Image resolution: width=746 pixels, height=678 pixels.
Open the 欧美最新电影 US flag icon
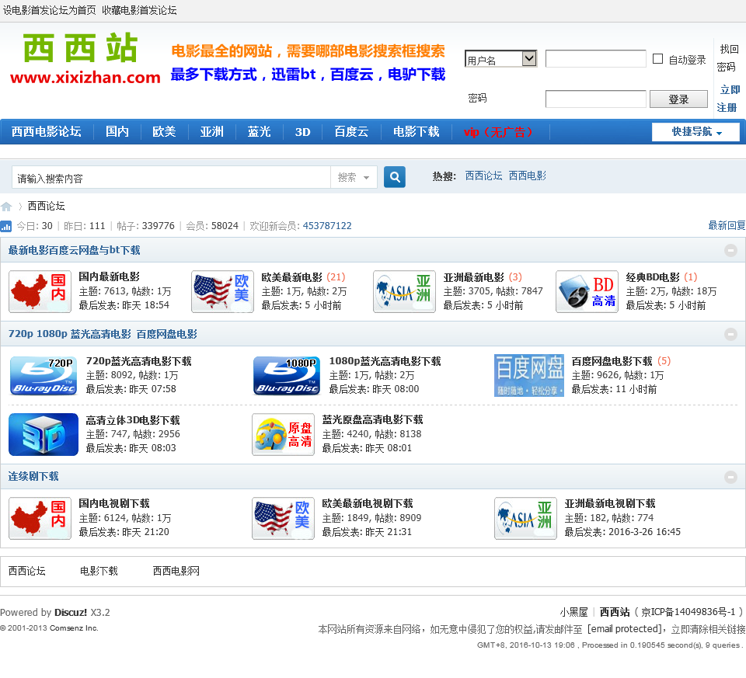[x=222, y=292]
